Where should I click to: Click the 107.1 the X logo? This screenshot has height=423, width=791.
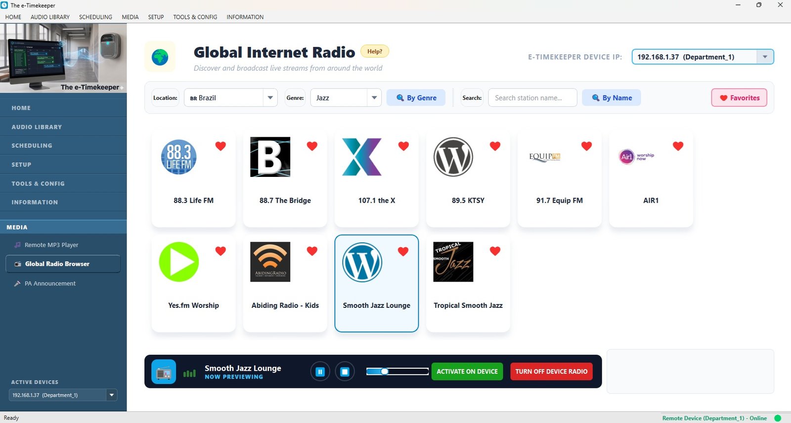(362, 157)
